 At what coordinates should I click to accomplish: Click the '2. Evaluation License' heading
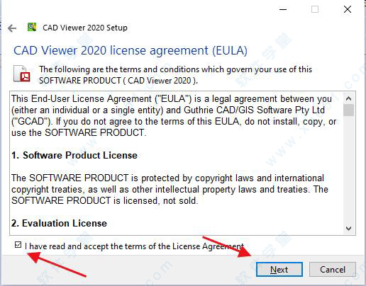[59, 223]
